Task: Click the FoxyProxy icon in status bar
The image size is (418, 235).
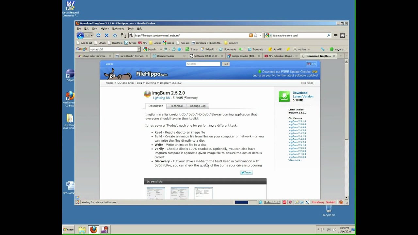Action: coord(341,202)
